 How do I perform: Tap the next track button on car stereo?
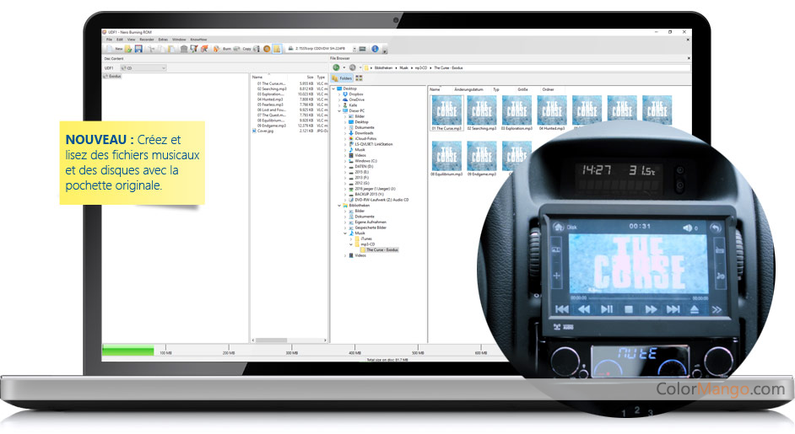pyautogui.click(x=673, y=309)
